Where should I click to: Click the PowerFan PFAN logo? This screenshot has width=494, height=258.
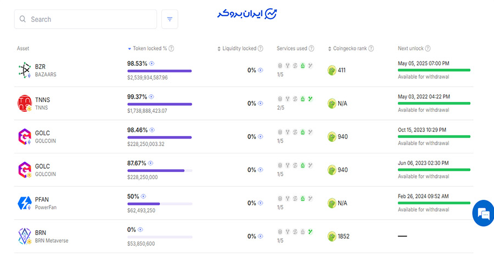pyautogui.click(x=25, y=203)
